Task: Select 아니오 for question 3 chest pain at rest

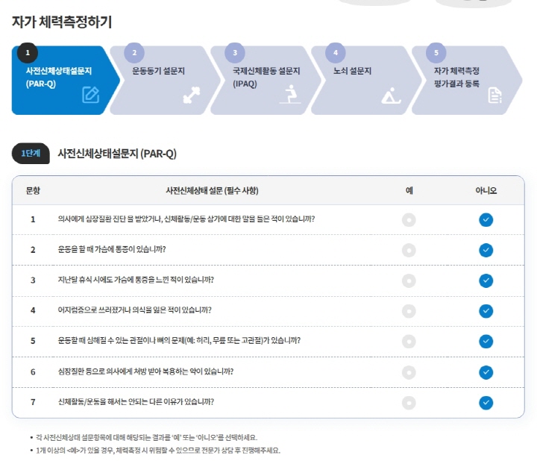Action: (x=486, y=280)
